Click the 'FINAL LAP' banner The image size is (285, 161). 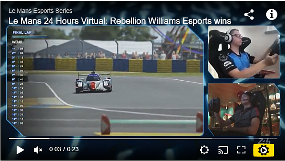[x=22, y=32]
